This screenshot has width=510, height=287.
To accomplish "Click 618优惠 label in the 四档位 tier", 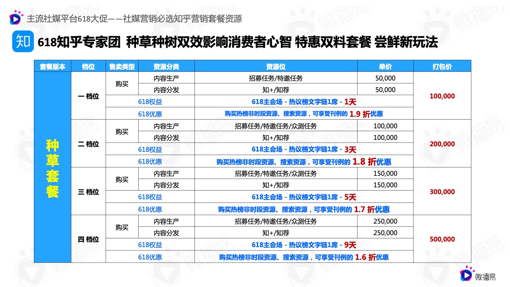I will (x=150, y=257).
